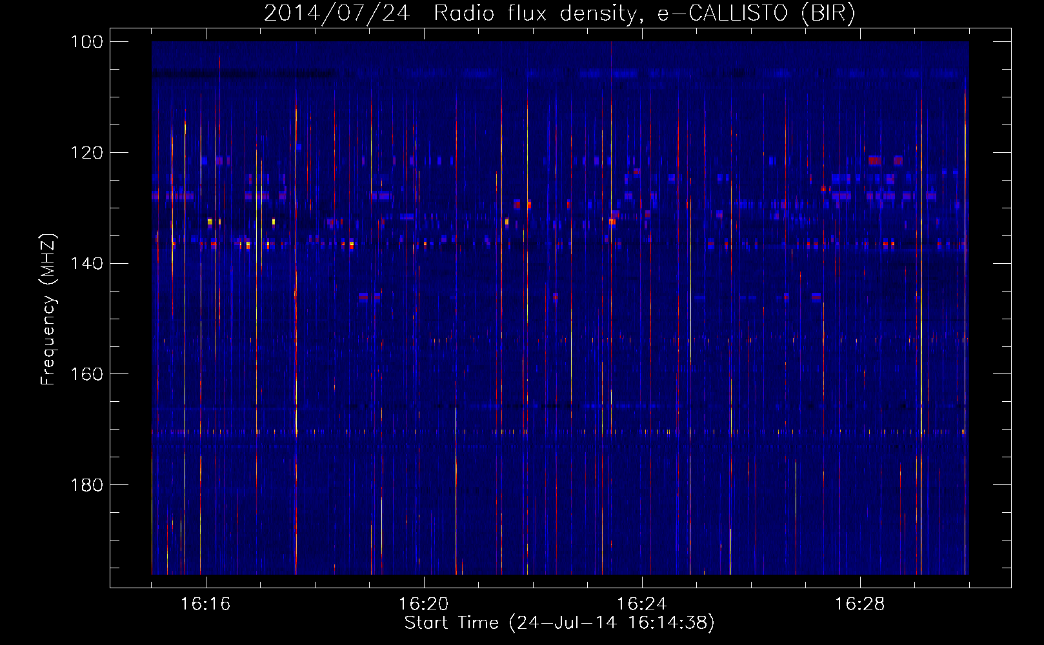Click the '120' frequency tick label
This screenshot has width=1044, height=645.
[x=86, y=153]
